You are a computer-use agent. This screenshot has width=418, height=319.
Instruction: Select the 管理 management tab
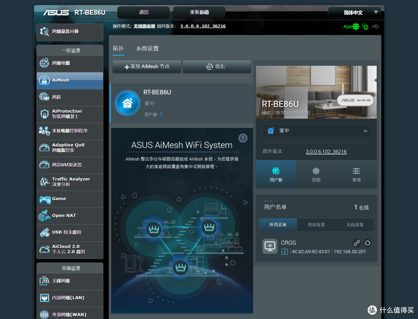tap(356, 174)
